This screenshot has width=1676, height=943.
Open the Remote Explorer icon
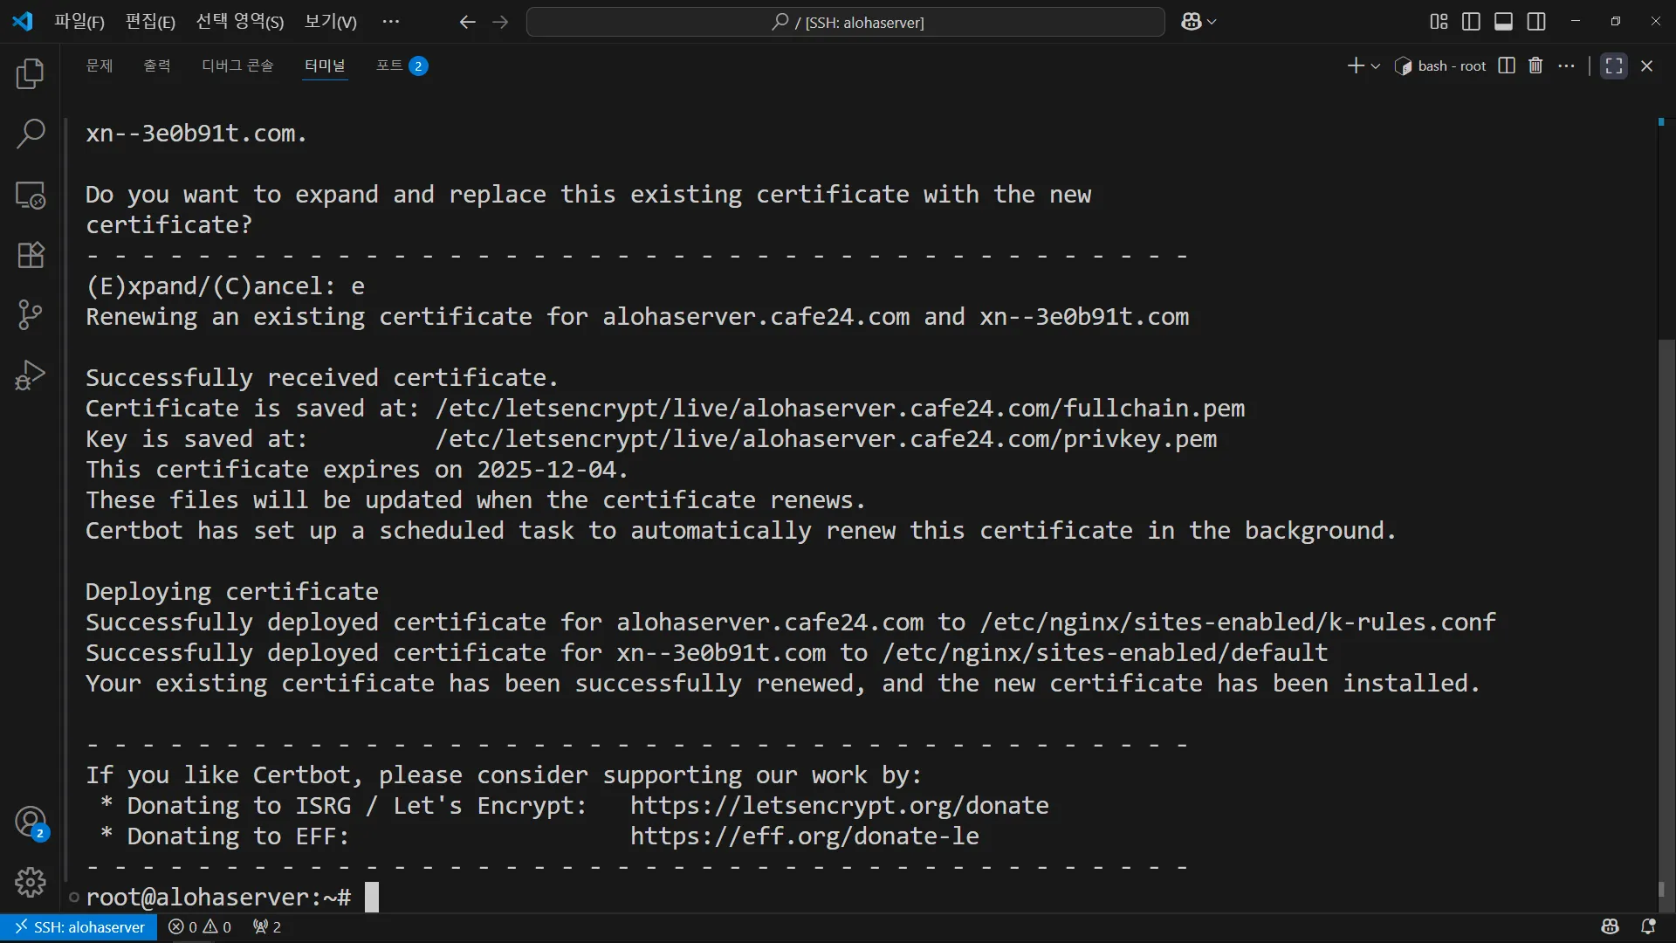(31, 195)
